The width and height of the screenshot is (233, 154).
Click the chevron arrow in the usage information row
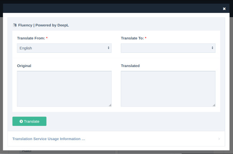[219, 139]
